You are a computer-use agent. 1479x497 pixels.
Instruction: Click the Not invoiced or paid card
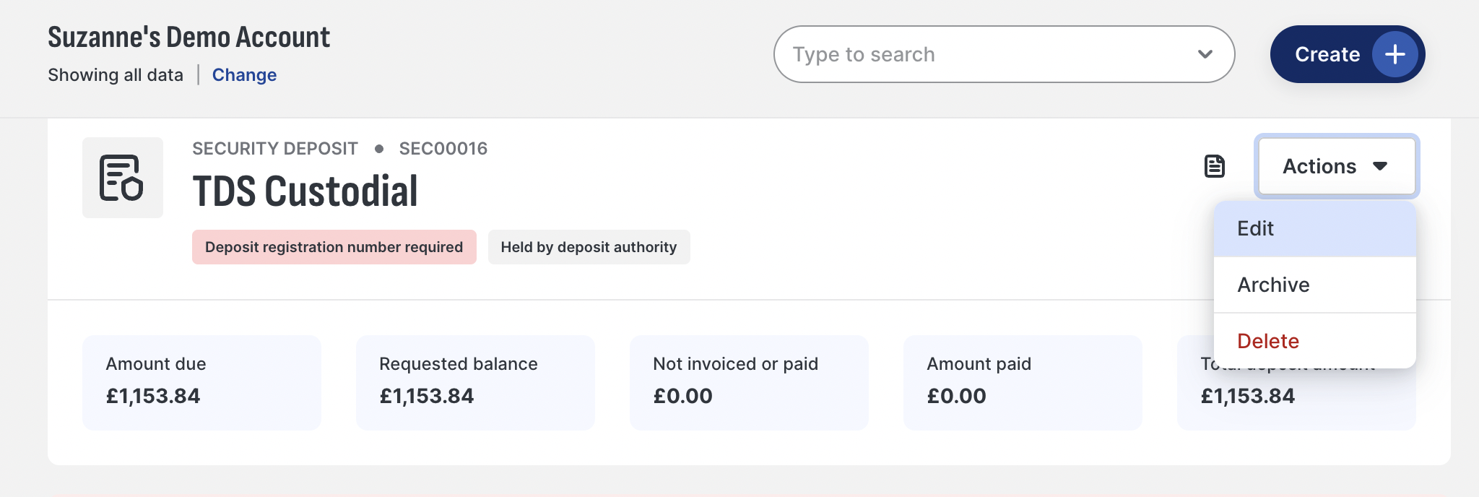749,383
